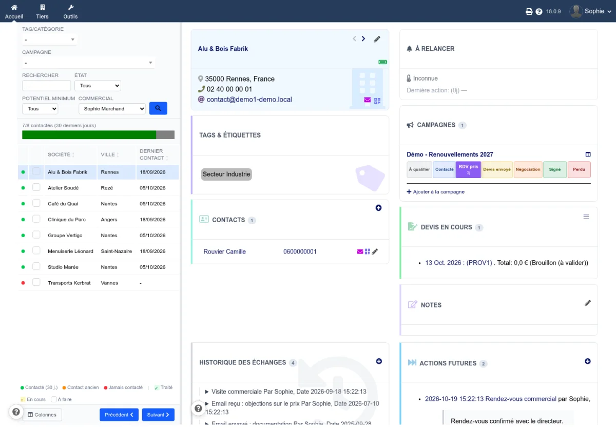Sort by Dernier contact column
The width and height of the screenshot is (616, 428).
coord(153,154)
